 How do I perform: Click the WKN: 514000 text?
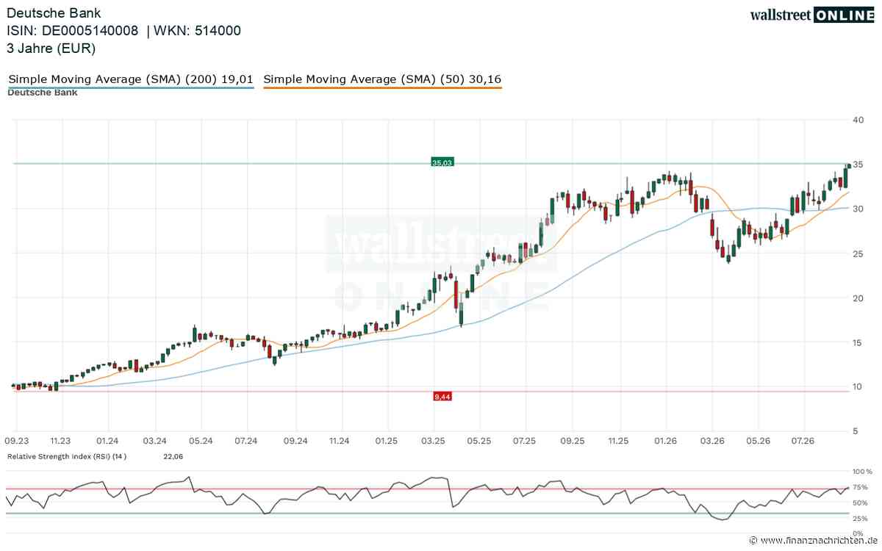pyautogui.click(x=198, y=31)
